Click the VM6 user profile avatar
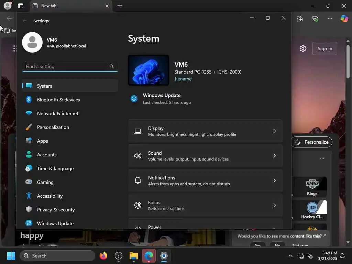The width and height of the screenshot is (352, 264). [x=32, y=42]
